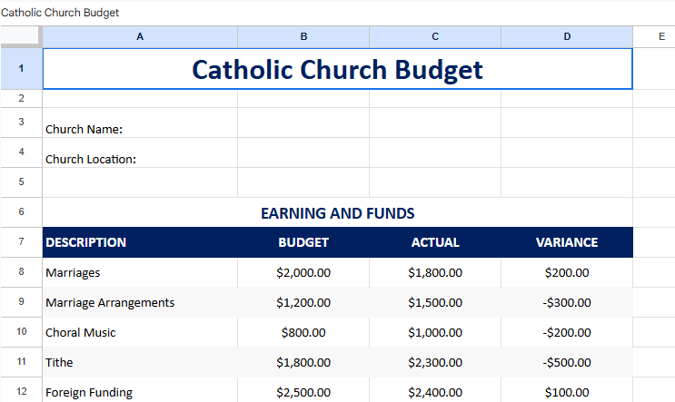
Task: Select the Church Location label cell
Action: (140, 159)
